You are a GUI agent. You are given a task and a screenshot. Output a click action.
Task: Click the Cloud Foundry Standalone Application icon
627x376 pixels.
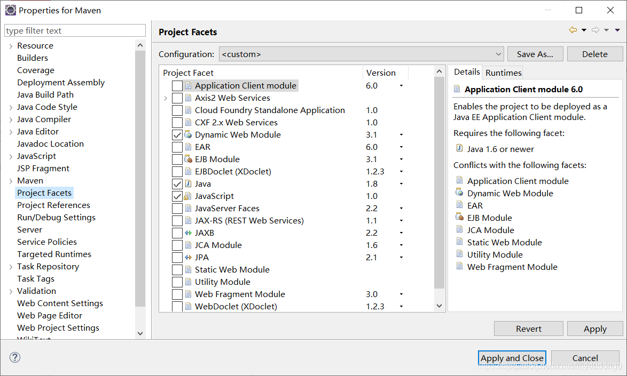[188, 110]
